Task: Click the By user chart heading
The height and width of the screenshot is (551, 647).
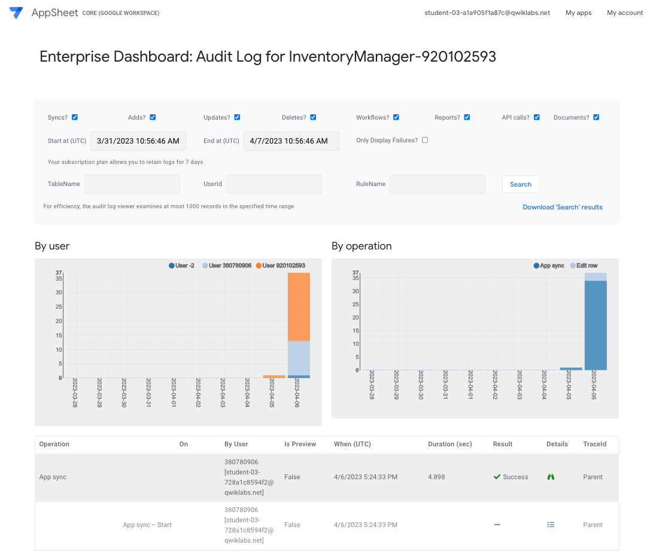Action: (52, 246)
